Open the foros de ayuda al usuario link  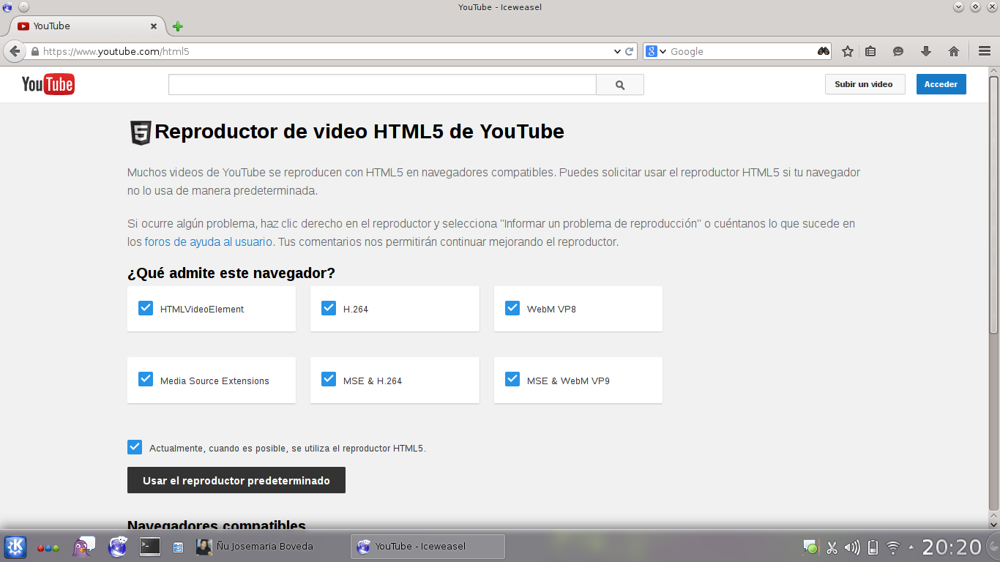click(209, 241)
